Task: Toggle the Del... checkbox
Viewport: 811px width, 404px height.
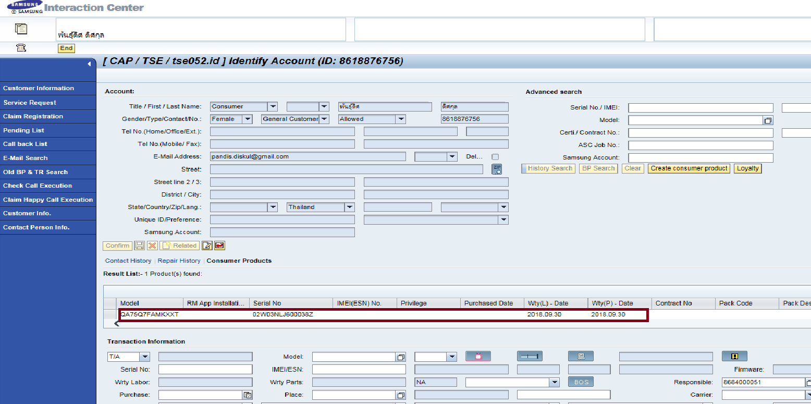Action: (495, 157)
